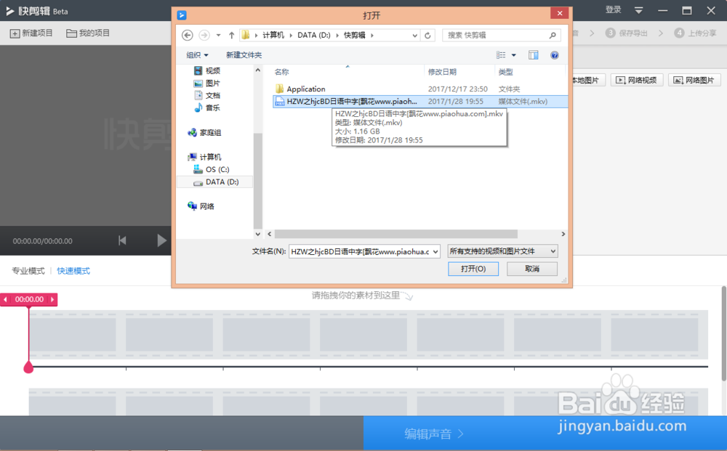The height and width of the screenshot is (451, 727).
Task: Switch to 专业模式
Action: [28, 271]
